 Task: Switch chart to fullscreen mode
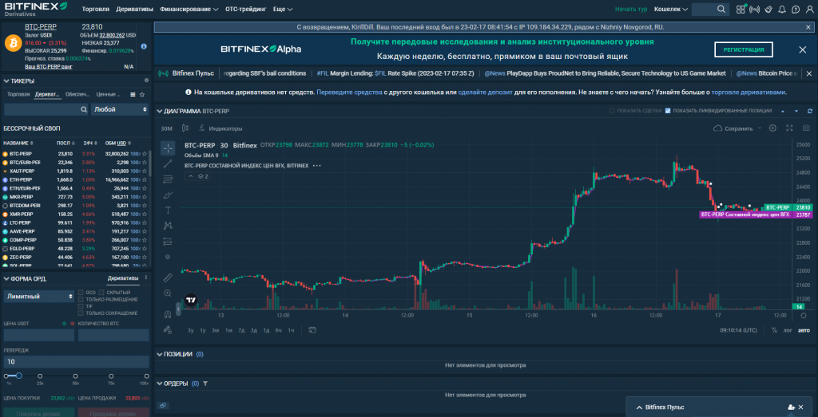[789, 128]
